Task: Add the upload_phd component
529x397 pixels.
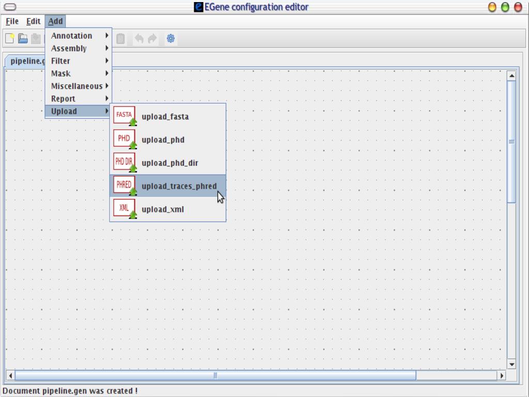Action: pyautogui.click(x=168, y=140)
